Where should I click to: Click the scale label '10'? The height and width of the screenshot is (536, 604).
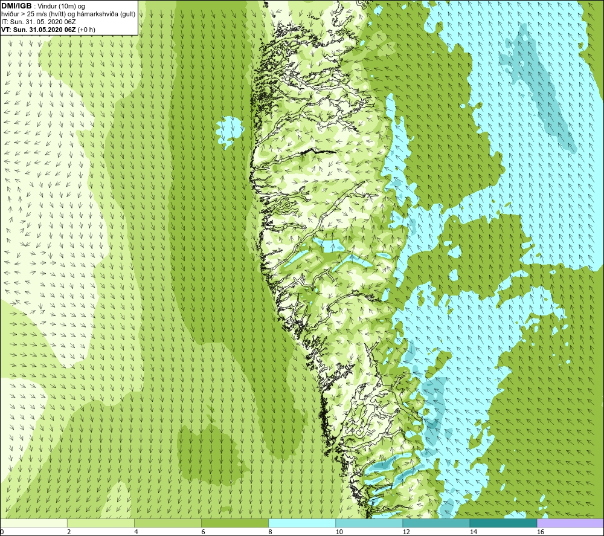(x=339, y=532)
